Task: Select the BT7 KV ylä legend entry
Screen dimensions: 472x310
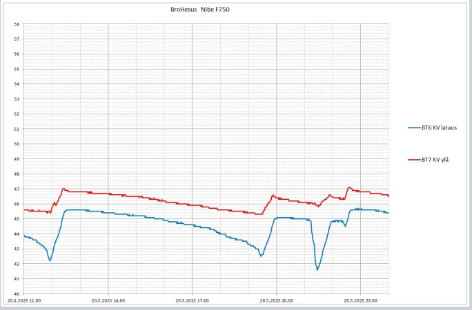Action: coord(429,160)
